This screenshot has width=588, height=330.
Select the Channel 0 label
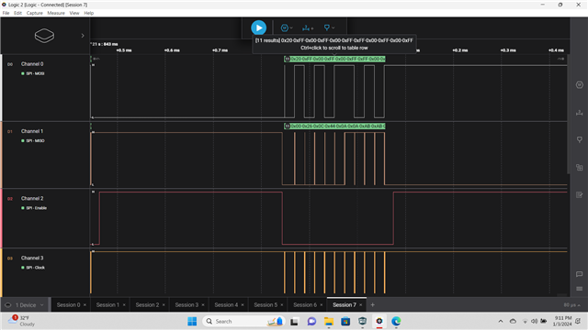(x=32, y=64)
